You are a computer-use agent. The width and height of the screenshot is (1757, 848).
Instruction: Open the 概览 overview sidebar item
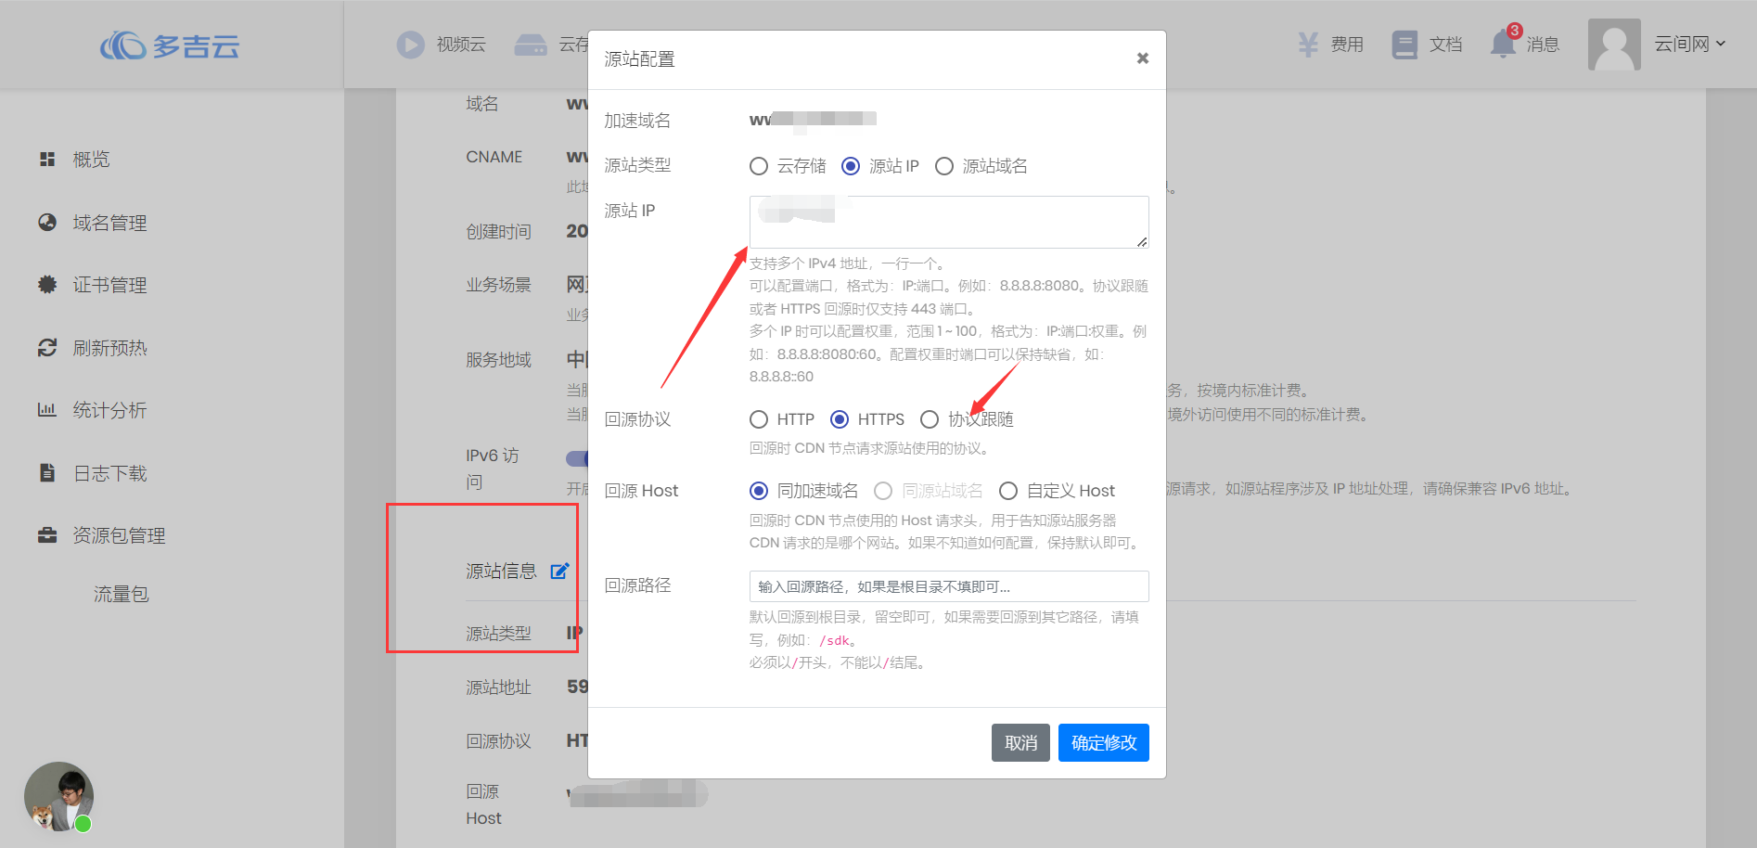click(x=90, y=159)
